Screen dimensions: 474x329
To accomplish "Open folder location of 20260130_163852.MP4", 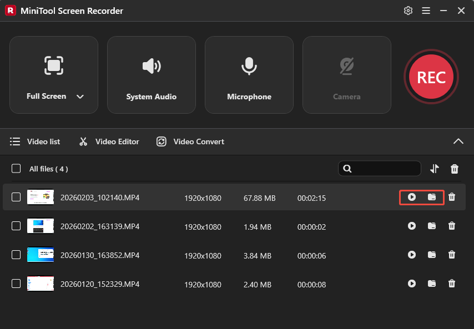I will tap(432, 255).
